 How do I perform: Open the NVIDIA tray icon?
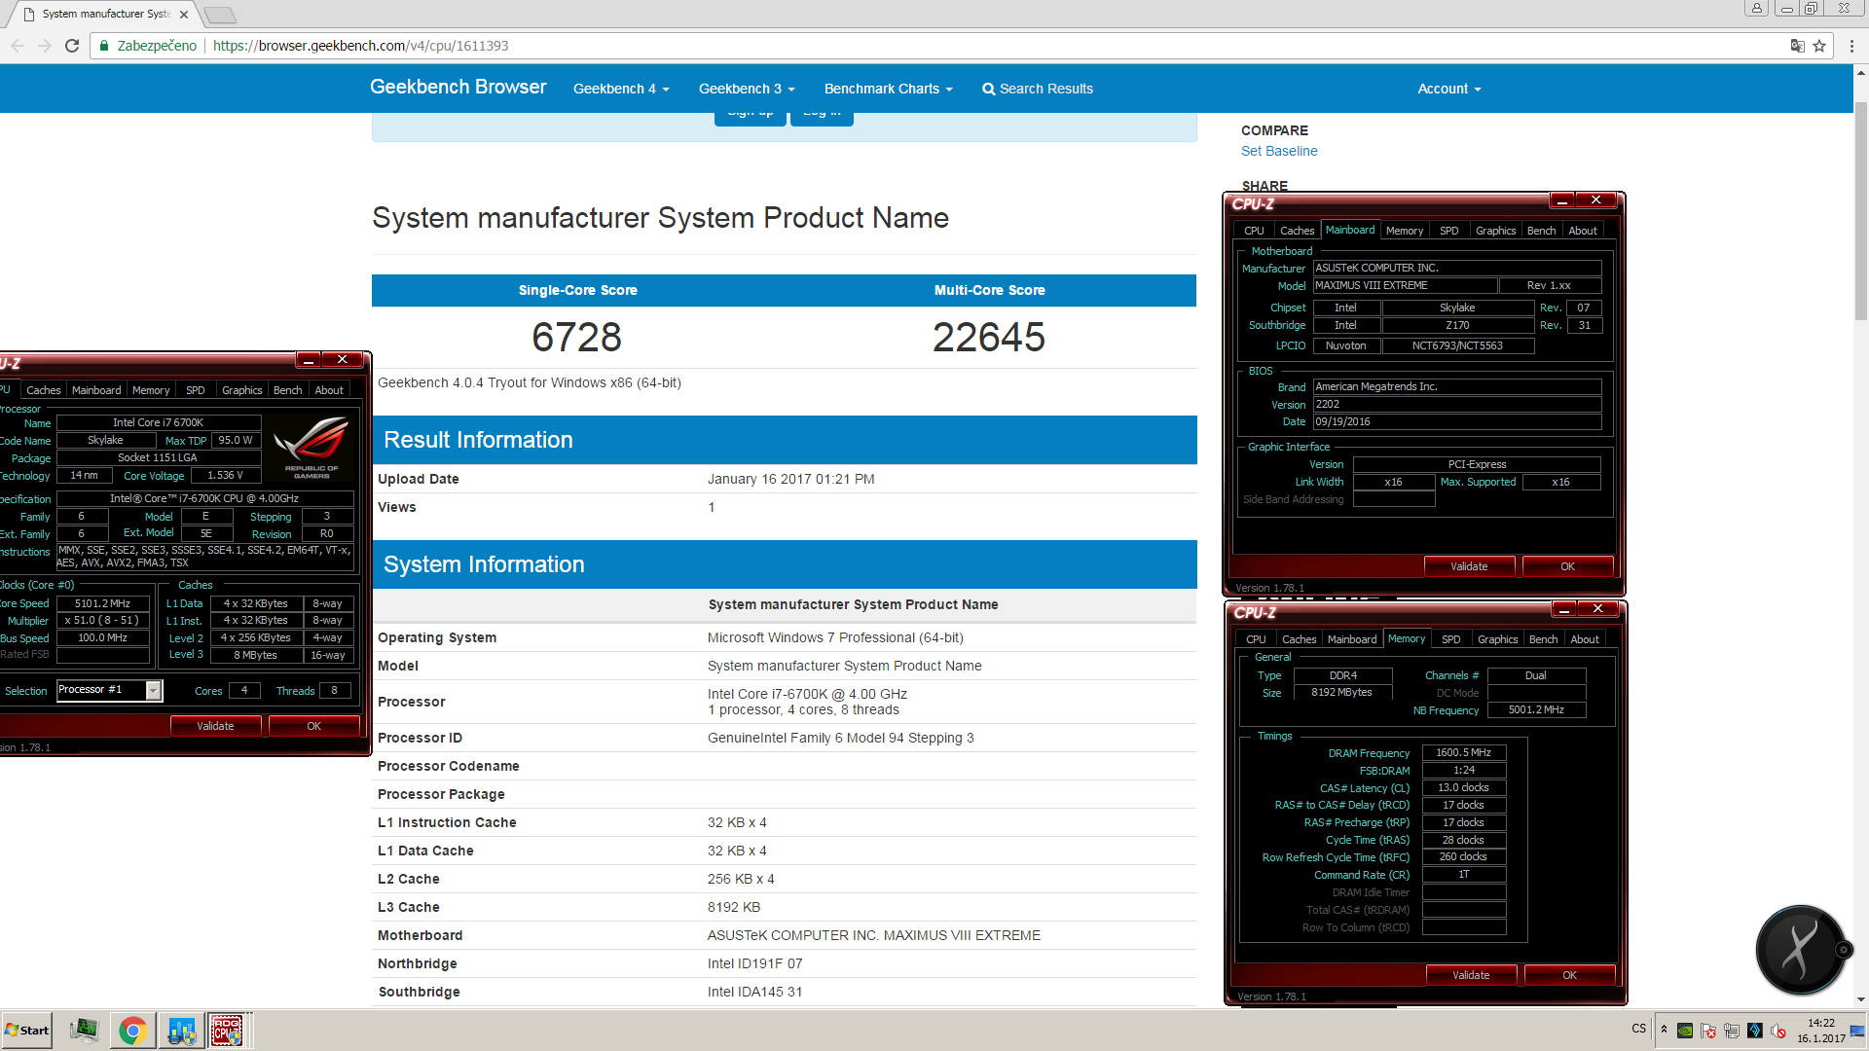tap(1685, 1031)
